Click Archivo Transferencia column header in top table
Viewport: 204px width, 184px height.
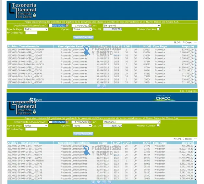coord(20,46)
